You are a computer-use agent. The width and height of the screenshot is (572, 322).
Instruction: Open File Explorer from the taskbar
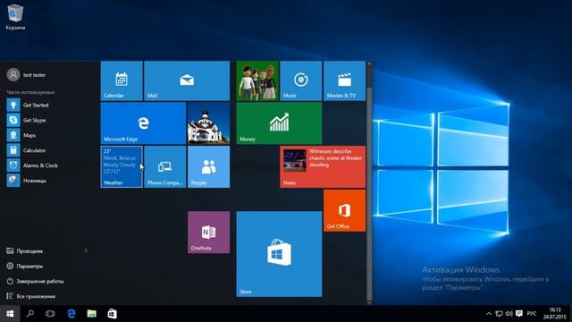(x=91, y=314)
